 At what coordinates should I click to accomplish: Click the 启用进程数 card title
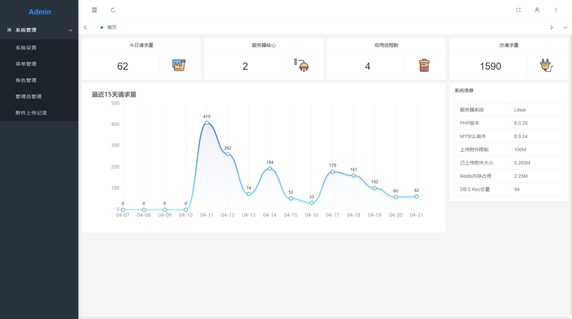387,45
